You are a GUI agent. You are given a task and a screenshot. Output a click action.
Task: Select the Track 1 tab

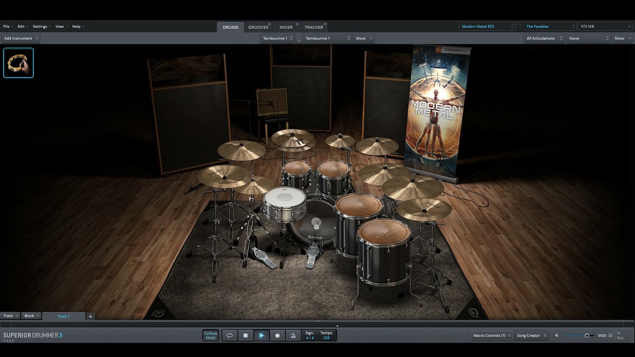pos(63,316)
